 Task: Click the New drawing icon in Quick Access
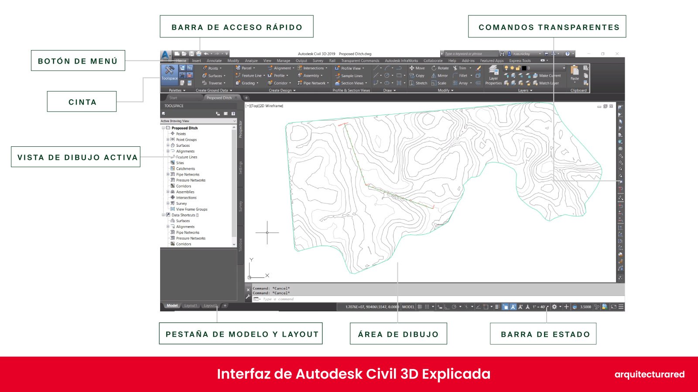coord(178,54)
